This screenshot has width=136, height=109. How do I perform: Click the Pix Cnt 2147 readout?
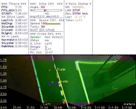pyautogui.click(x=41, y=53)
